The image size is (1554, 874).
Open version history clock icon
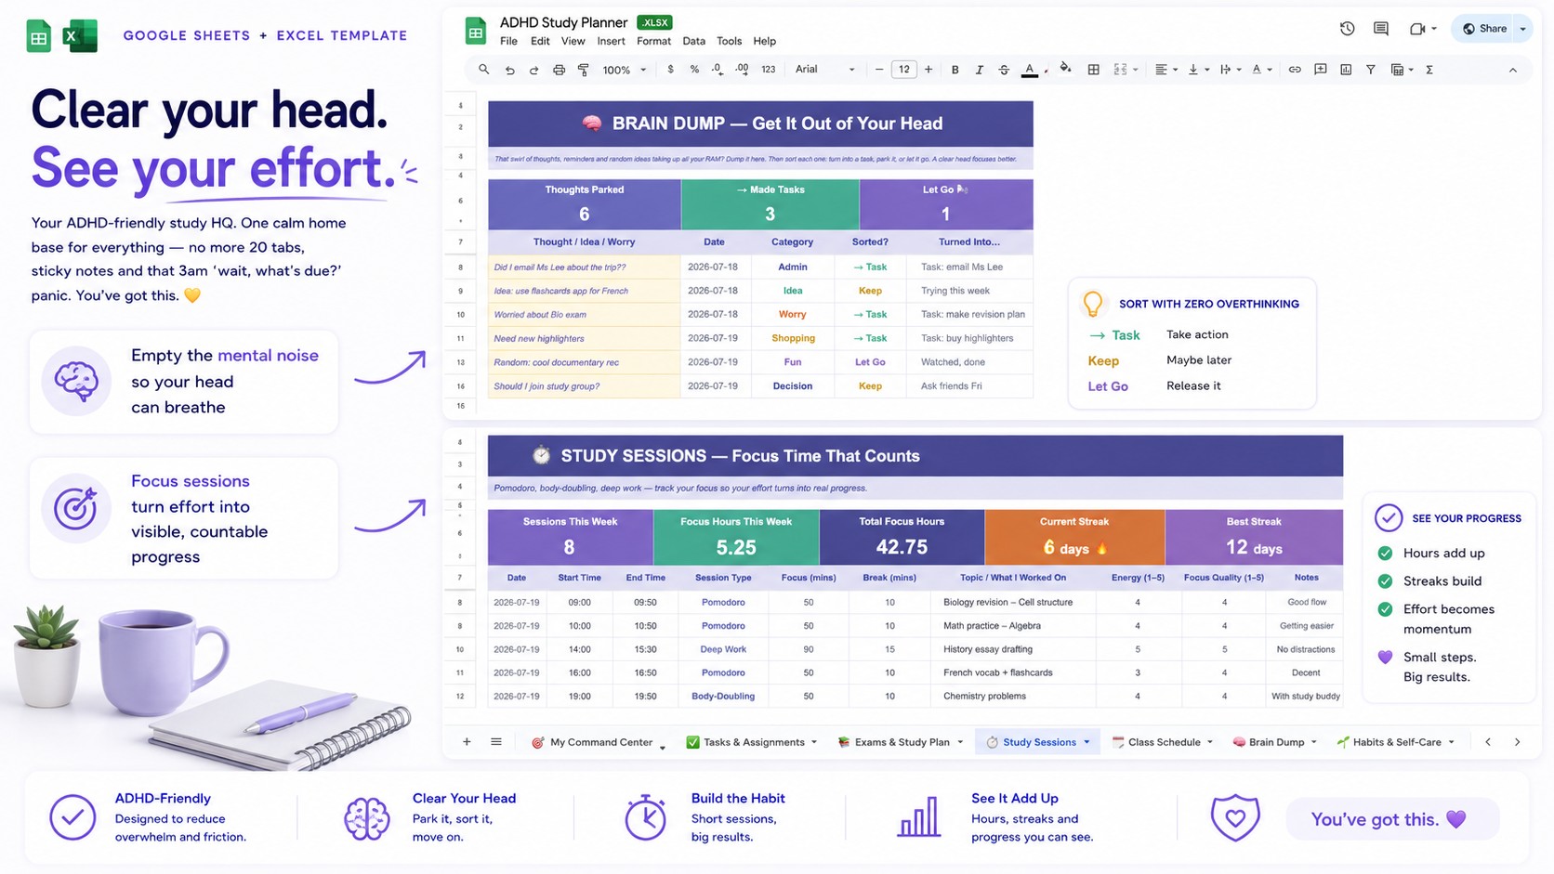point(1347,29)
